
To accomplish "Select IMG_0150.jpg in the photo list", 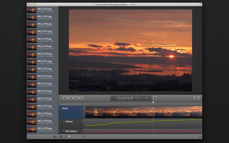I will [x=43, y=55].
